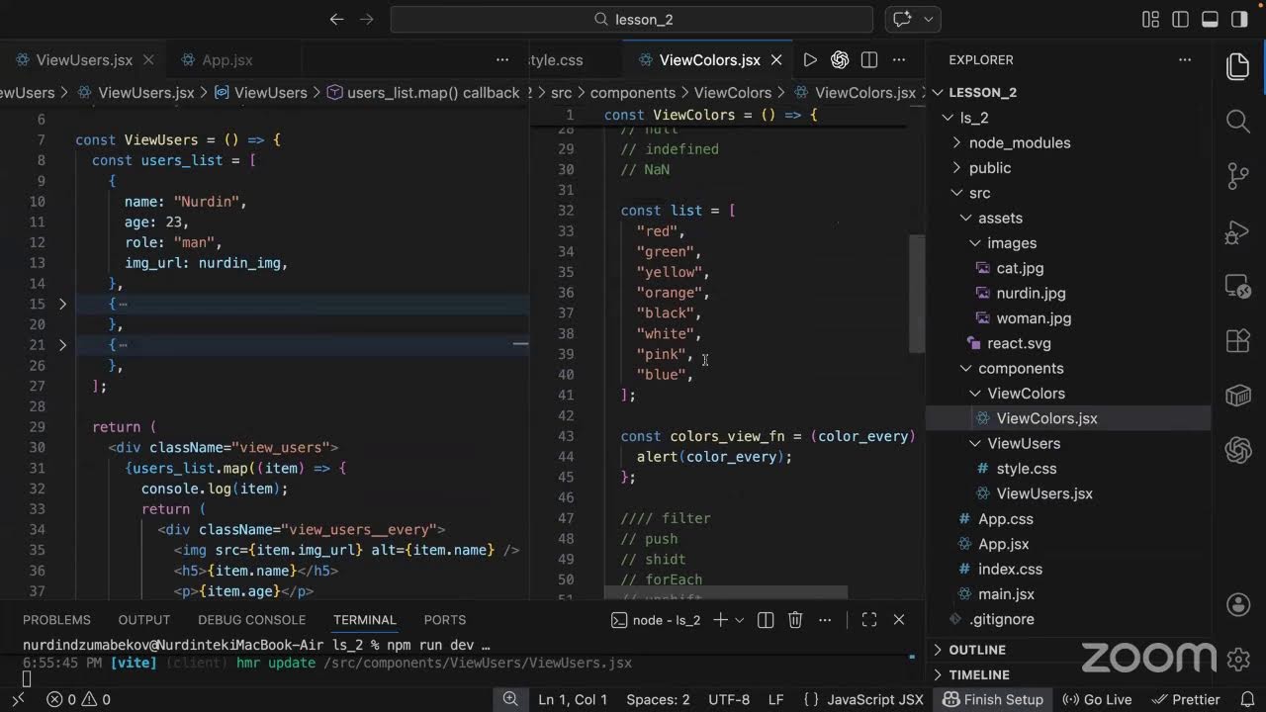Toggle the bottom panel visibility

point(1210,19)
